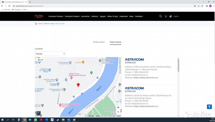Select the Find a Store tab

click(115, 42)
